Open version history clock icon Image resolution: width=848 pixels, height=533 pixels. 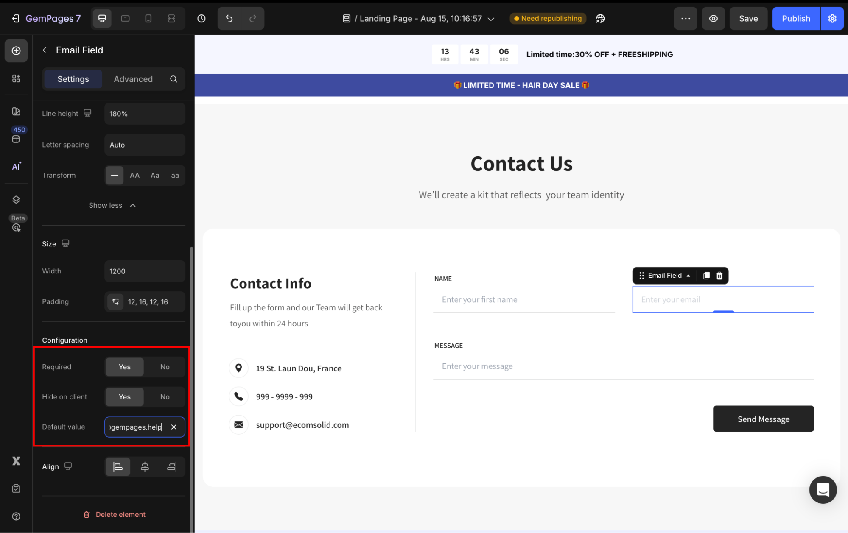pos(202,19)
